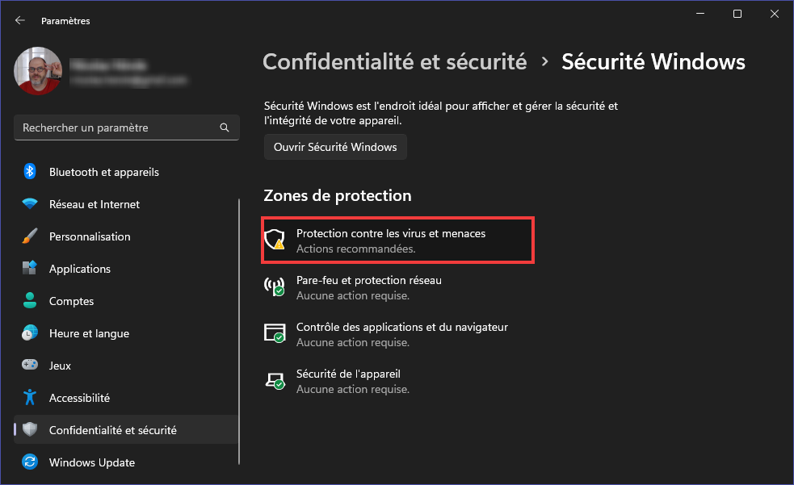Viewport: 794px width, 485px height.
Task: Click the Heure et langue clock icon
Action: click(30, 333)
